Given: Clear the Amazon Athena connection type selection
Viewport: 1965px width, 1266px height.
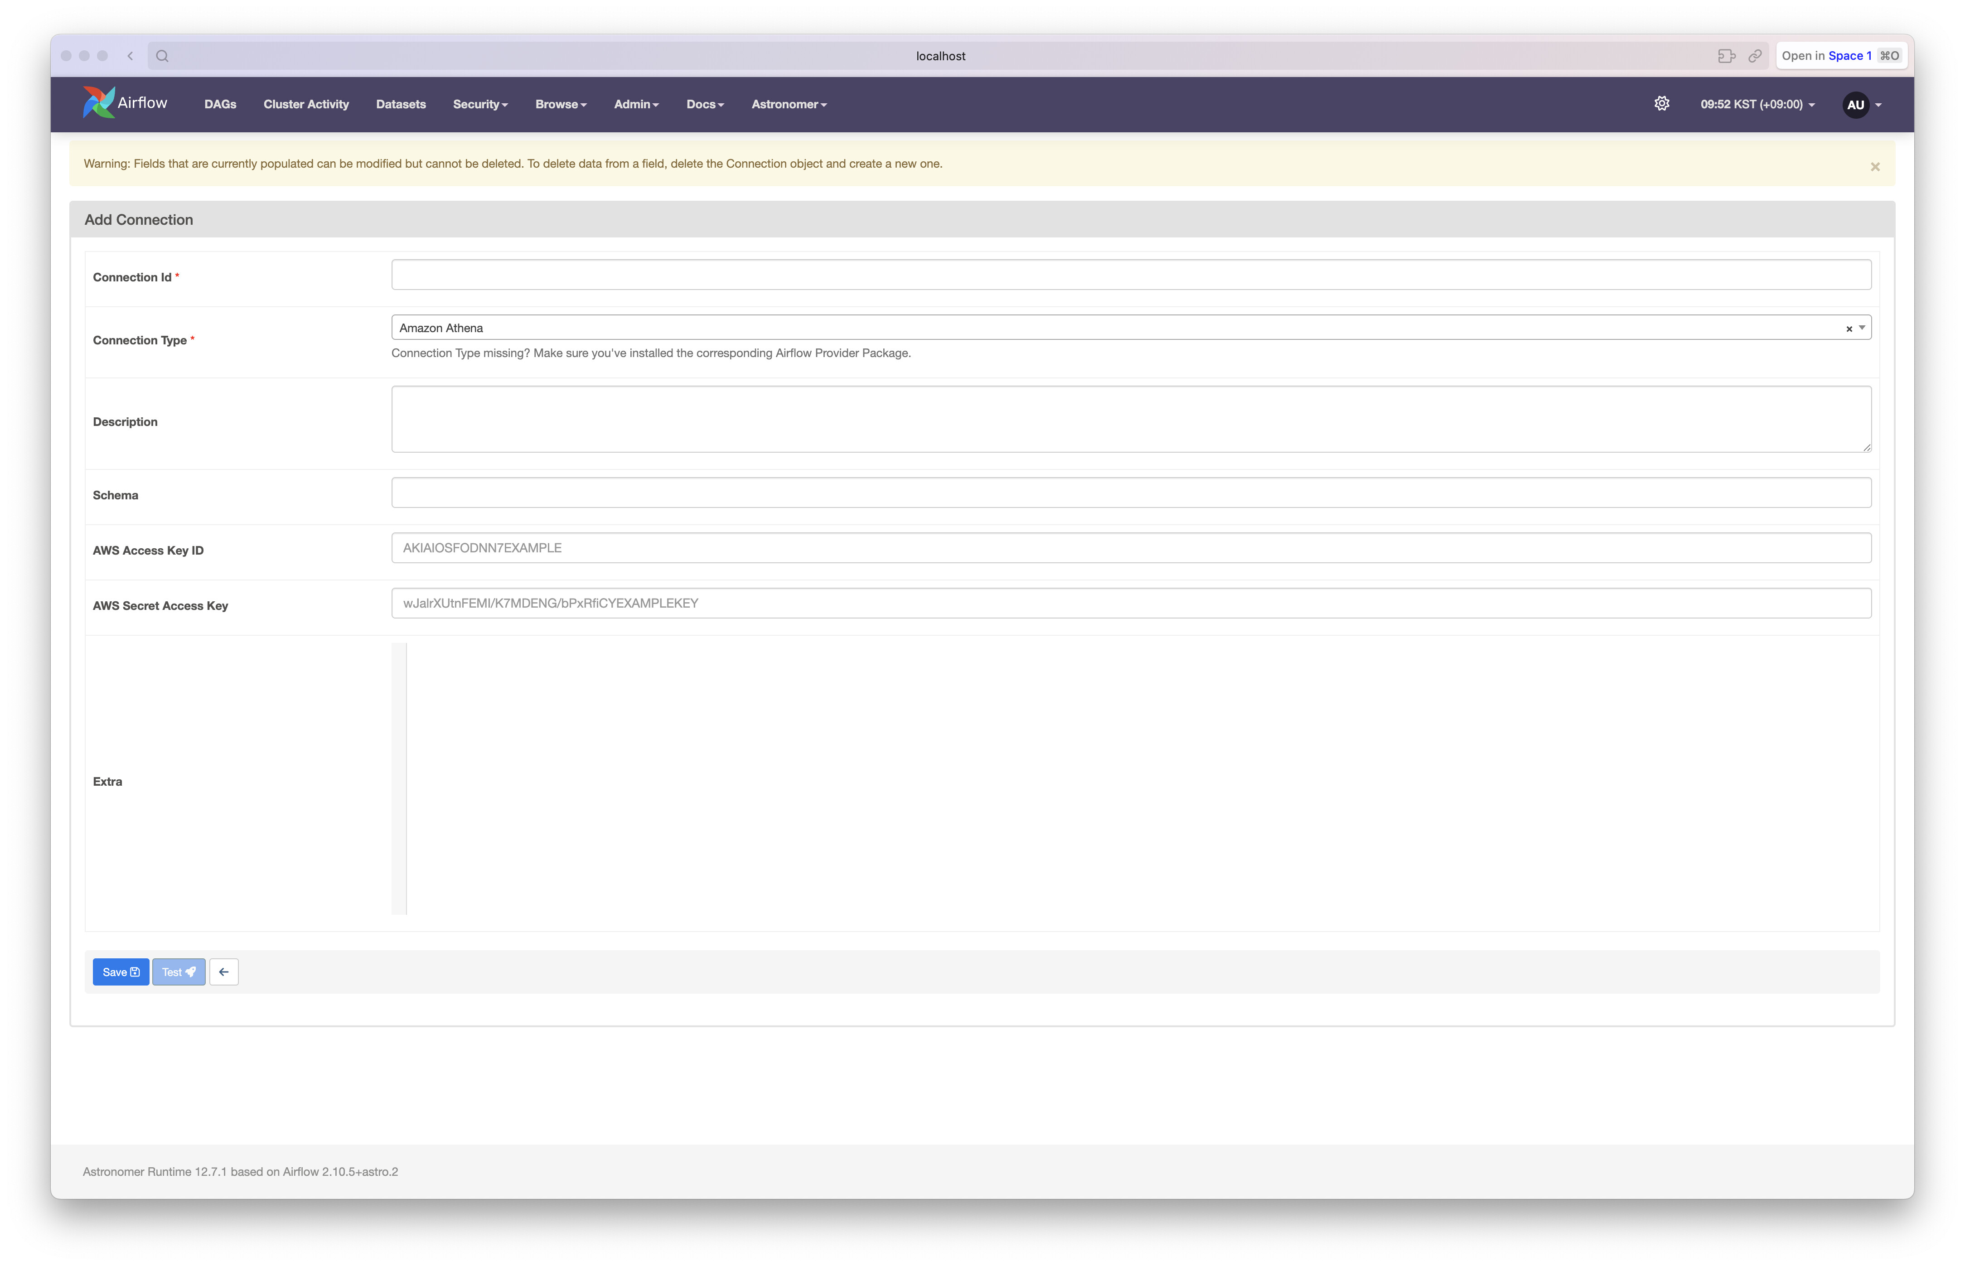Looking at the screenshot, I should coord(1849,329).
